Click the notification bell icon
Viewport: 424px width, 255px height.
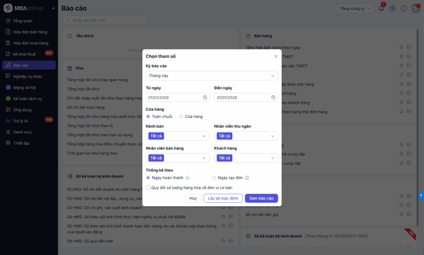click(x=381, y=9)
